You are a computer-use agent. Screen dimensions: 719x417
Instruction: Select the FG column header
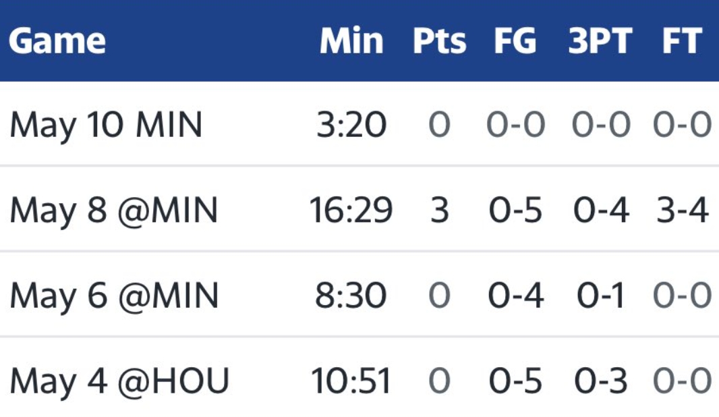point(515,42)
